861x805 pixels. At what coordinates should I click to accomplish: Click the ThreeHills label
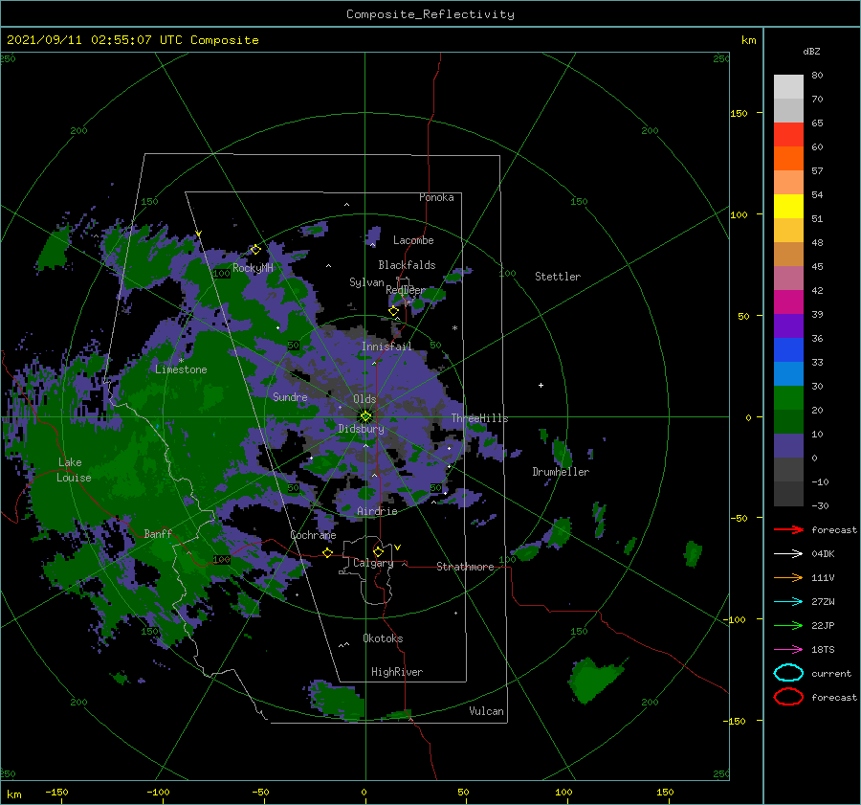coord(480,418)
